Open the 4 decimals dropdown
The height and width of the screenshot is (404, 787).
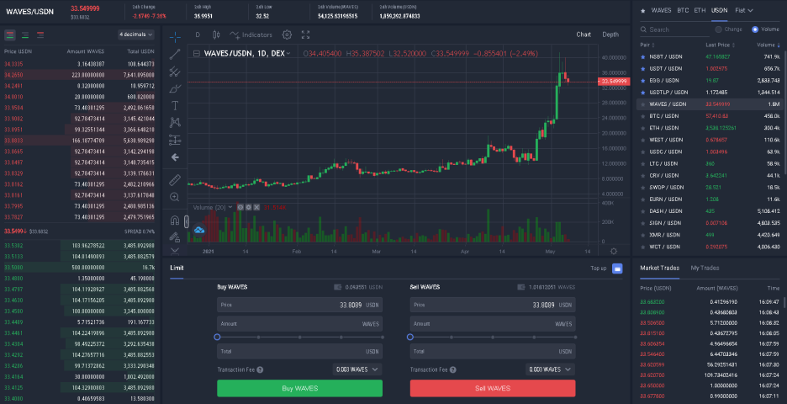[x=136, y=35]
